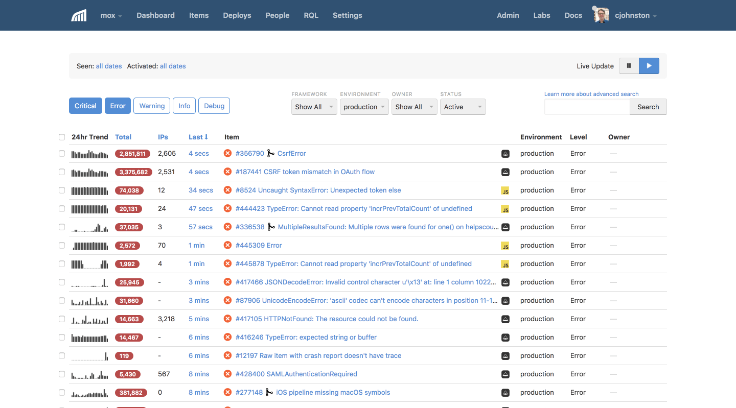Viewport: 736px width, 408px height.
Task: Click the Python framework icon on item #417466
Action: (505, 282)
